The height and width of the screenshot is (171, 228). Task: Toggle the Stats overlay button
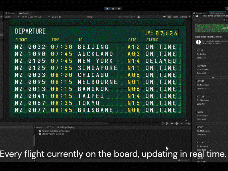click(175, 17)
